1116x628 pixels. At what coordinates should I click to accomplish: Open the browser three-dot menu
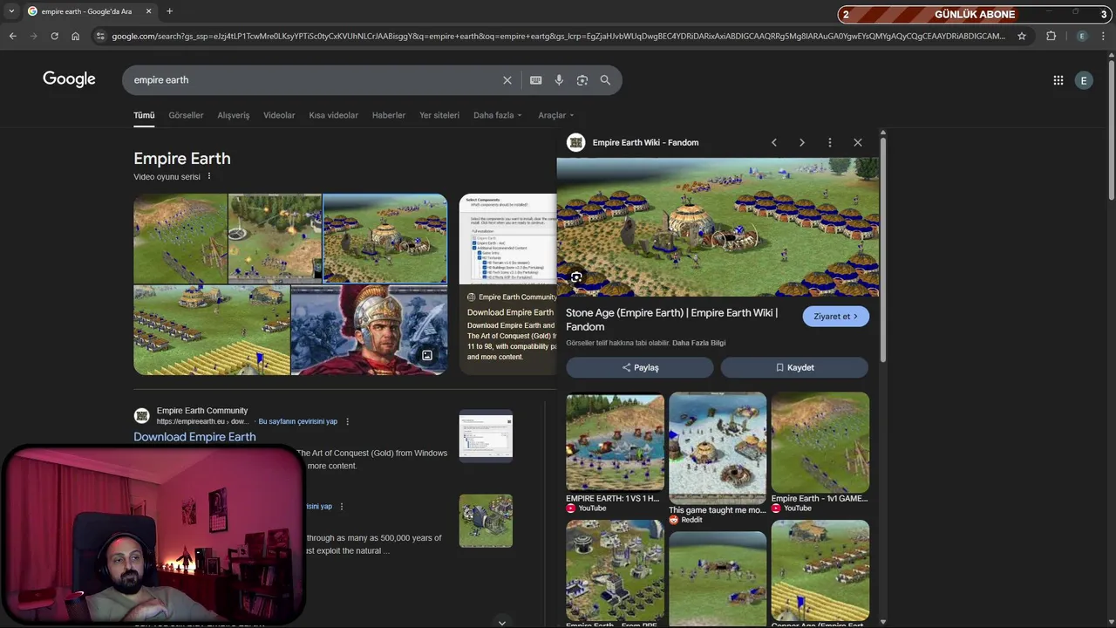point(1104,36)
